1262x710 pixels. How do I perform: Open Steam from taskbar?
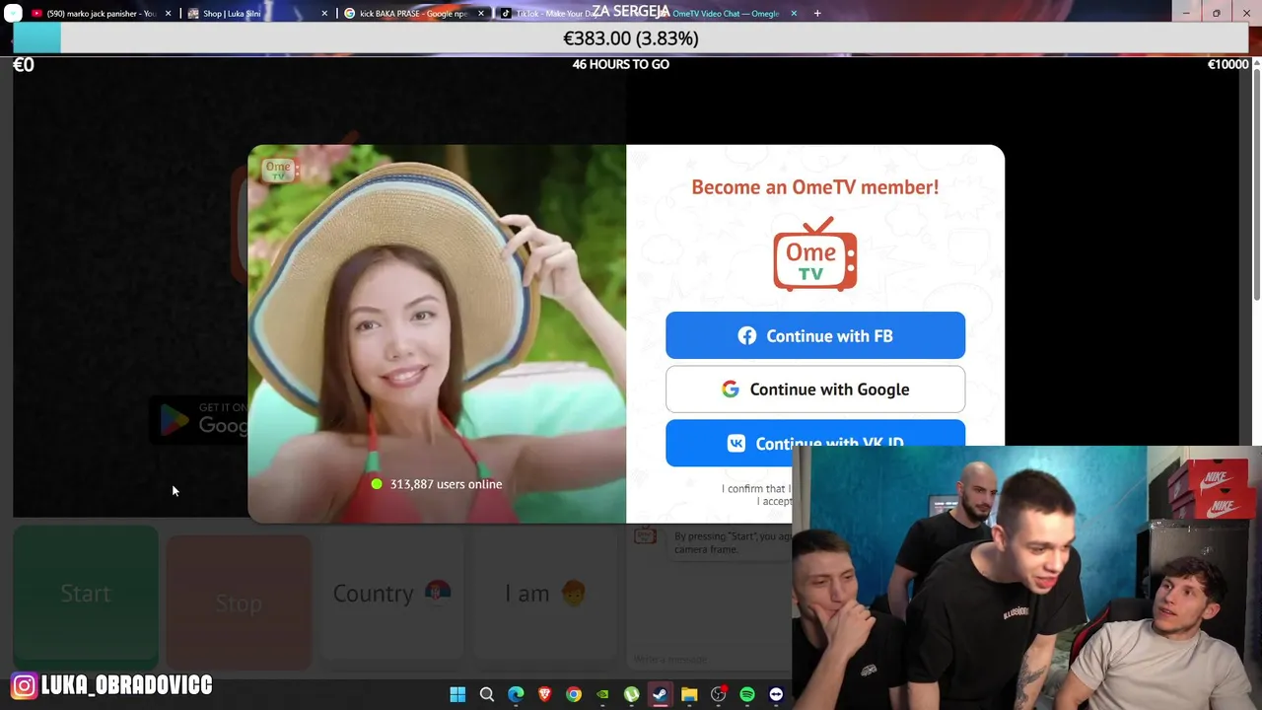pos(661,695)
